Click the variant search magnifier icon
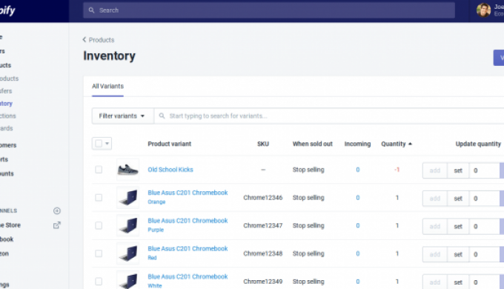The width and height of the screenshot is (504, 289). (x=162, y=116)
